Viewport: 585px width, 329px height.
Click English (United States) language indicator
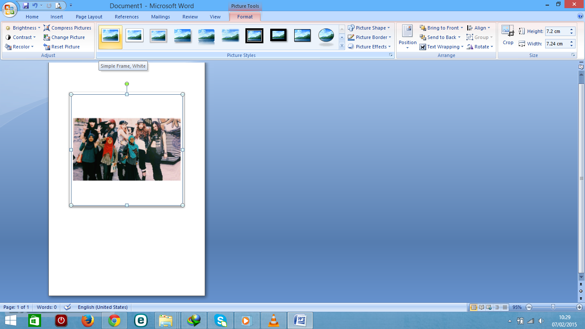tap(103, 307)
